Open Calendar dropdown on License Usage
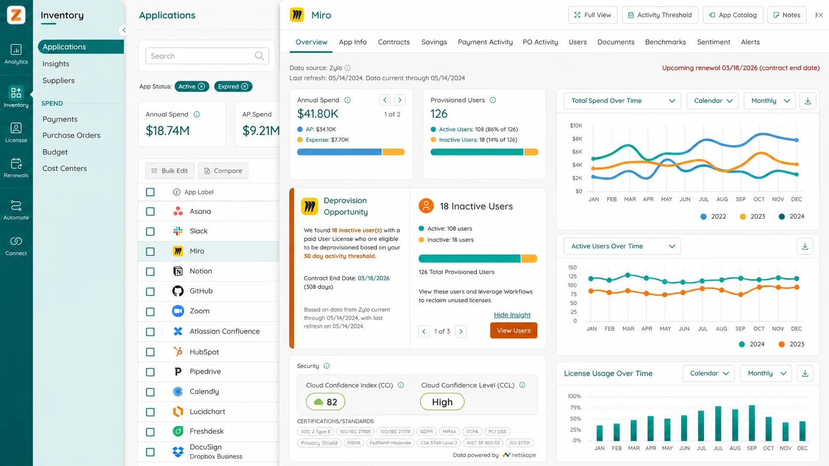Image resolution: width=829 pixels, height=466 pixels. [709, 373]
